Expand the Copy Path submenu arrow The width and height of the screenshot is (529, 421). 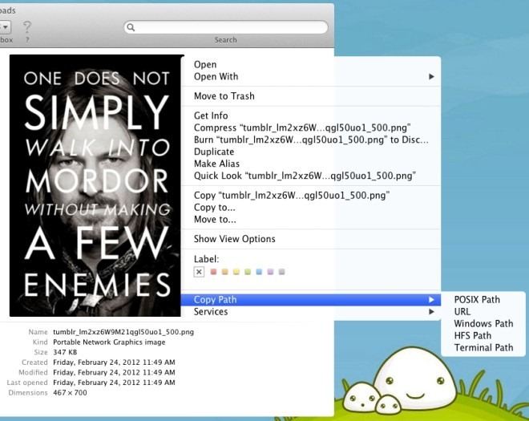(x=431, y=299)
